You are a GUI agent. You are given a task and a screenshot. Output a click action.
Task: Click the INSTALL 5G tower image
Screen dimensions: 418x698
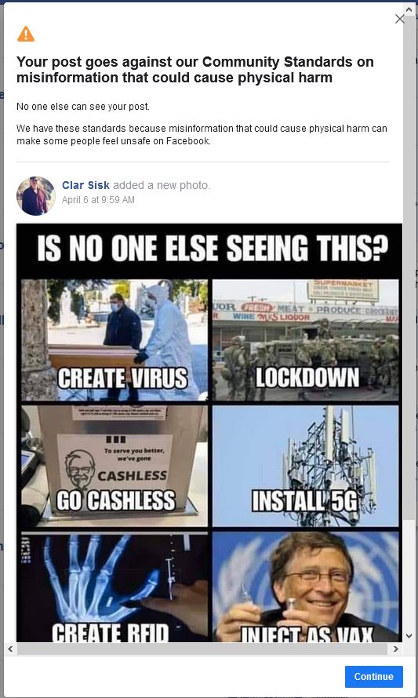305,466
